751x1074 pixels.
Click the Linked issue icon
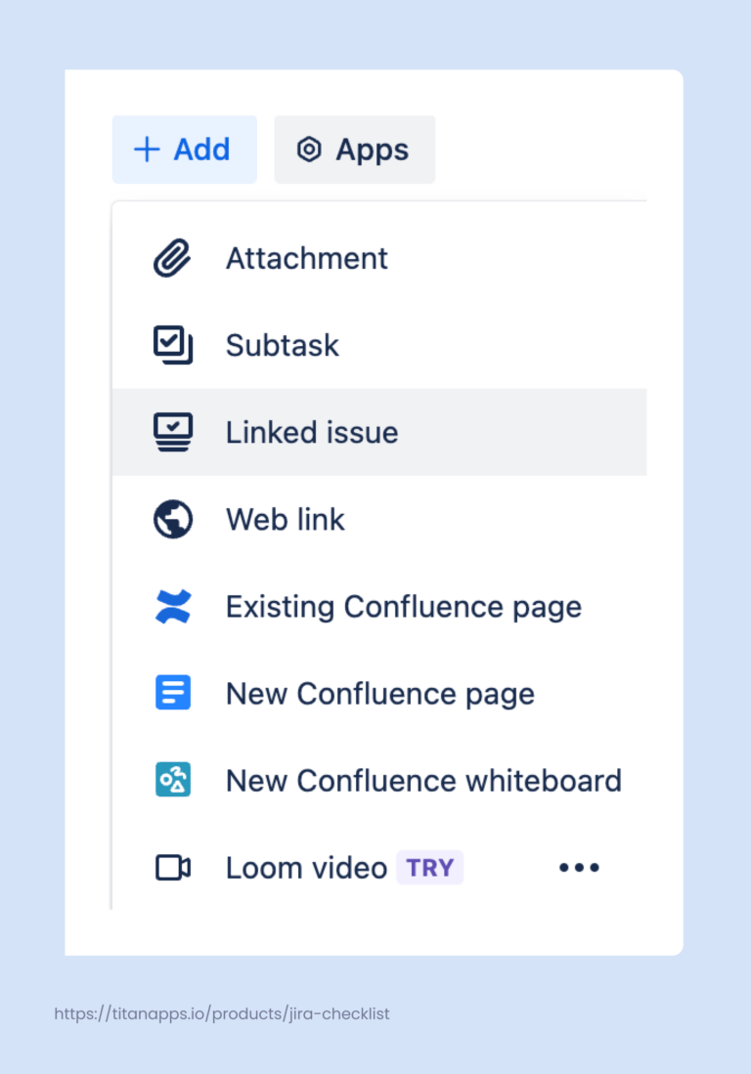pyautogui.click(x=173, y=431)
